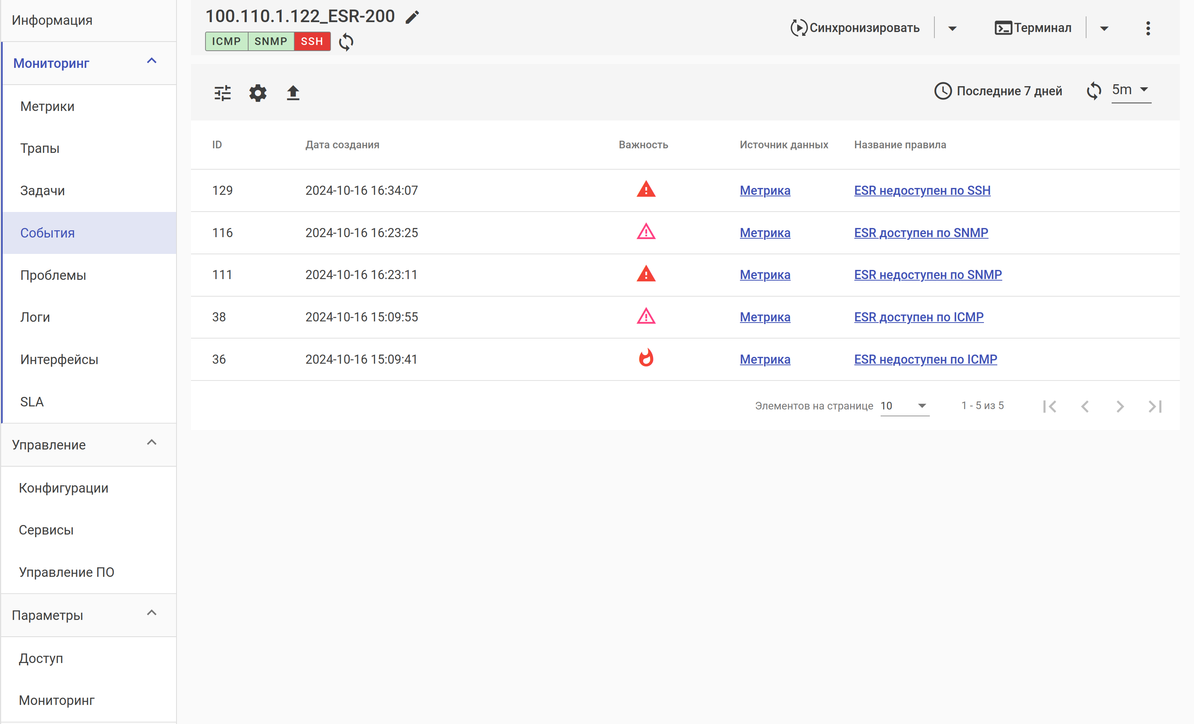
Task: Open the items per page dropdown
Action: pyautogui.click(x=904, y=406)
